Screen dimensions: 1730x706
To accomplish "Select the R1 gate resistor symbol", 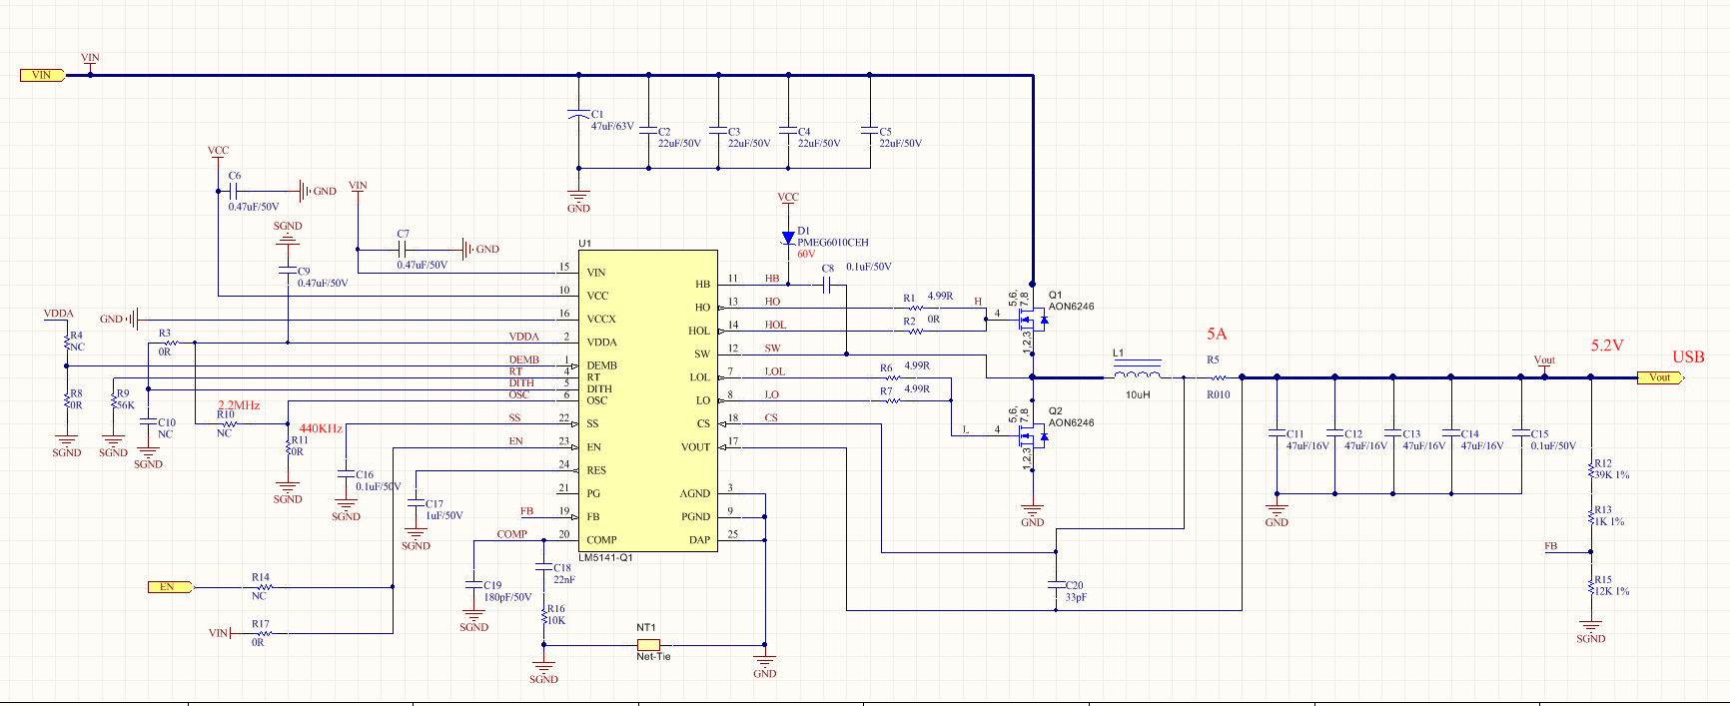I will tap(915, 308).
